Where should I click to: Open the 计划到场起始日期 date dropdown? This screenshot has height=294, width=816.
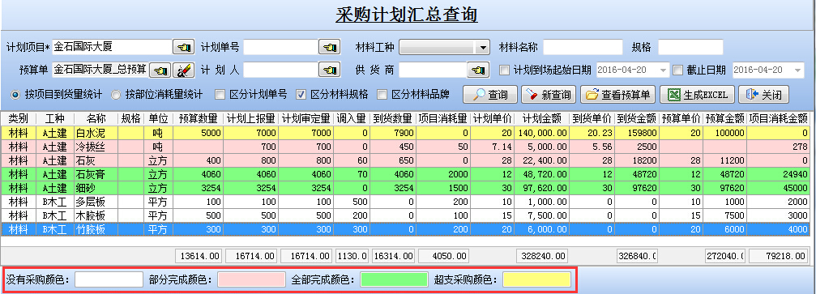(x=663, y=70)
